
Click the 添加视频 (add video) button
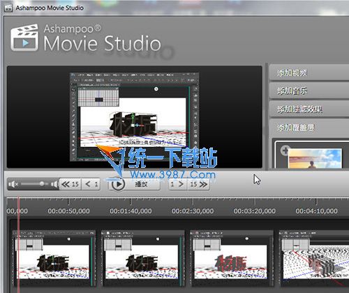(x=309, y=73)
